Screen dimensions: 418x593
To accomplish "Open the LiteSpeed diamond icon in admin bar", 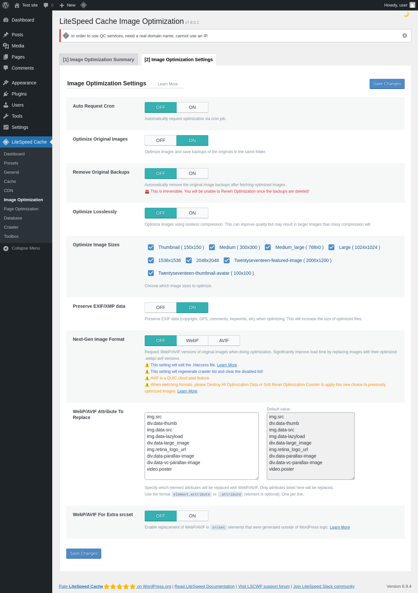I will (x=84, y=5).
